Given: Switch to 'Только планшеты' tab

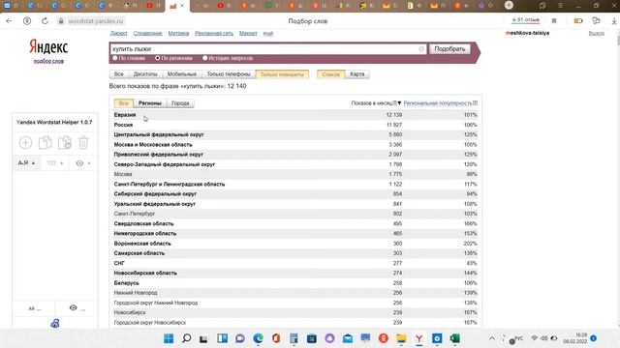Looking at the screenshot, I should 282,74.
